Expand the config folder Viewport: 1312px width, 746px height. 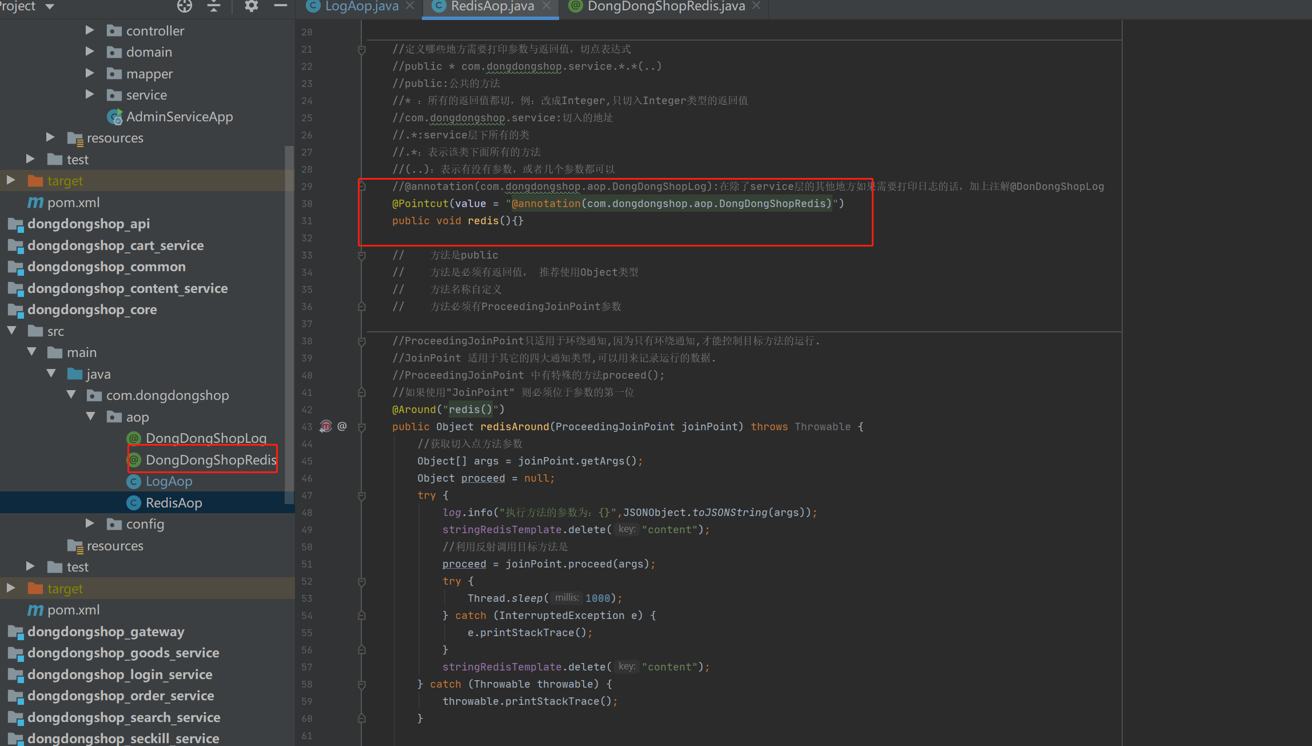click(90, 523)
